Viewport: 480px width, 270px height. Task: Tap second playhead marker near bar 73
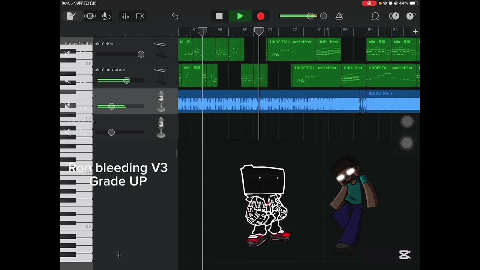point(259,31)
